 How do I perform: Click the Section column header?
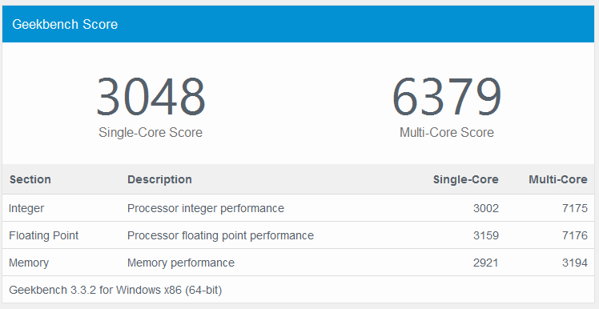30,179
